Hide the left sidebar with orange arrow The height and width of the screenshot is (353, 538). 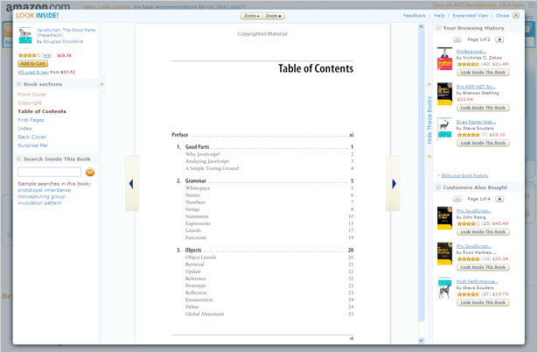click(101, 84)
